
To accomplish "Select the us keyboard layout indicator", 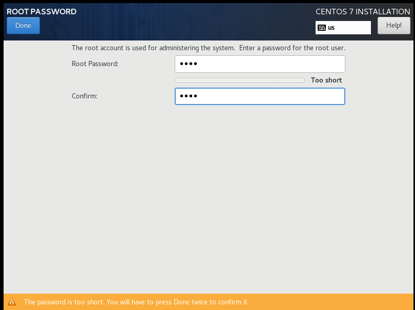I will [343, 28].
